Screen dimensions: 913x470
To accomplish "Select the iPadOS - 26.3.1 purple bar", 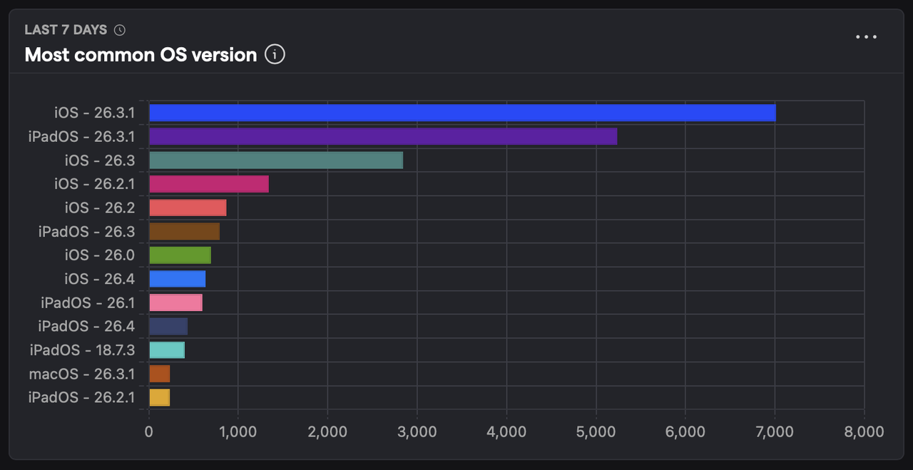I will click(383, 136).
